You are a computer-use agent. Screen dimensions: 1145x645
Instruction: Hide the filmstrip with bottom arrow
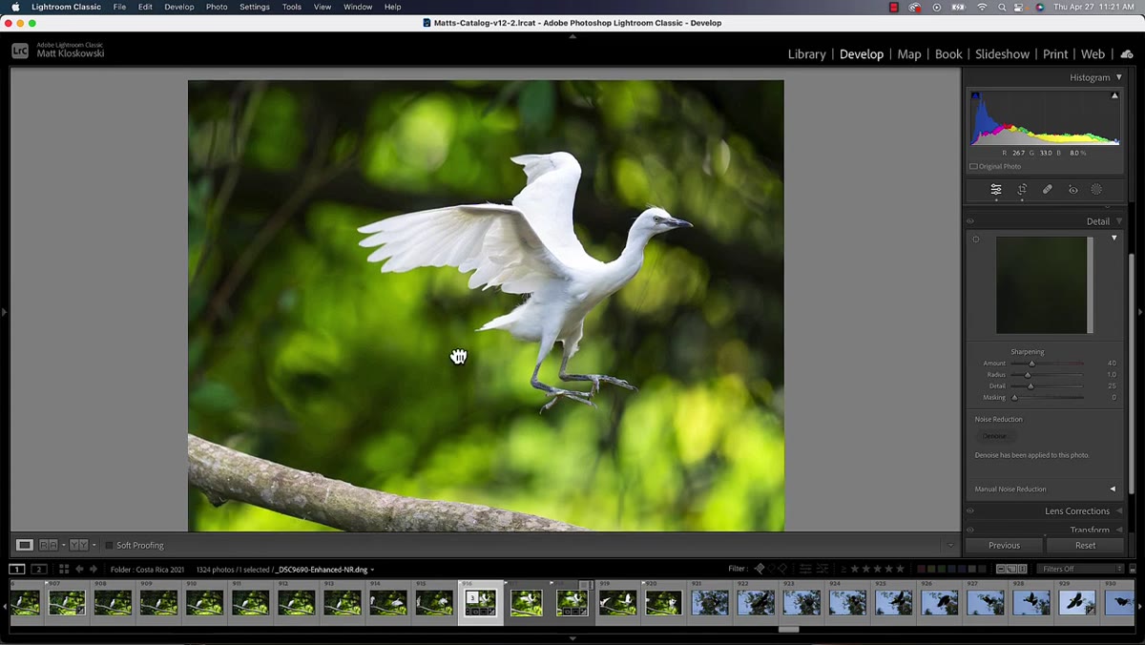[572, 638]
